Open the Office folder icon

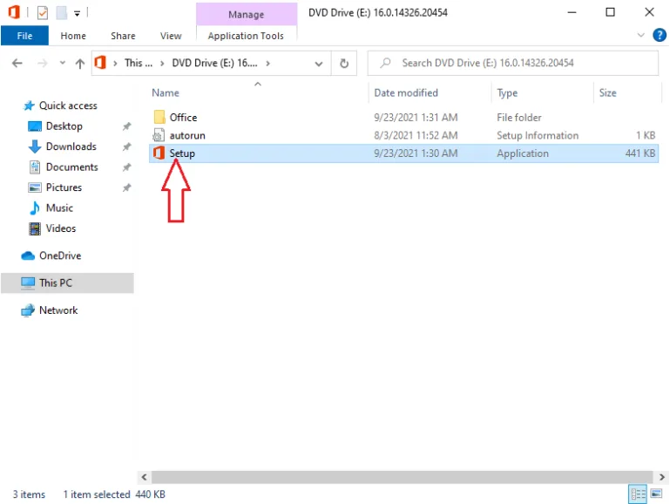pyautogui.click(x=159, y=117)
